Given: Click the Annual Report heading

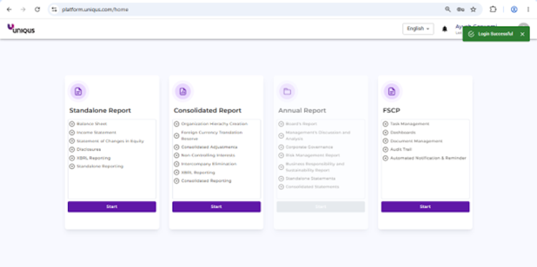Looking at the screenshot, I should [302, 110].
